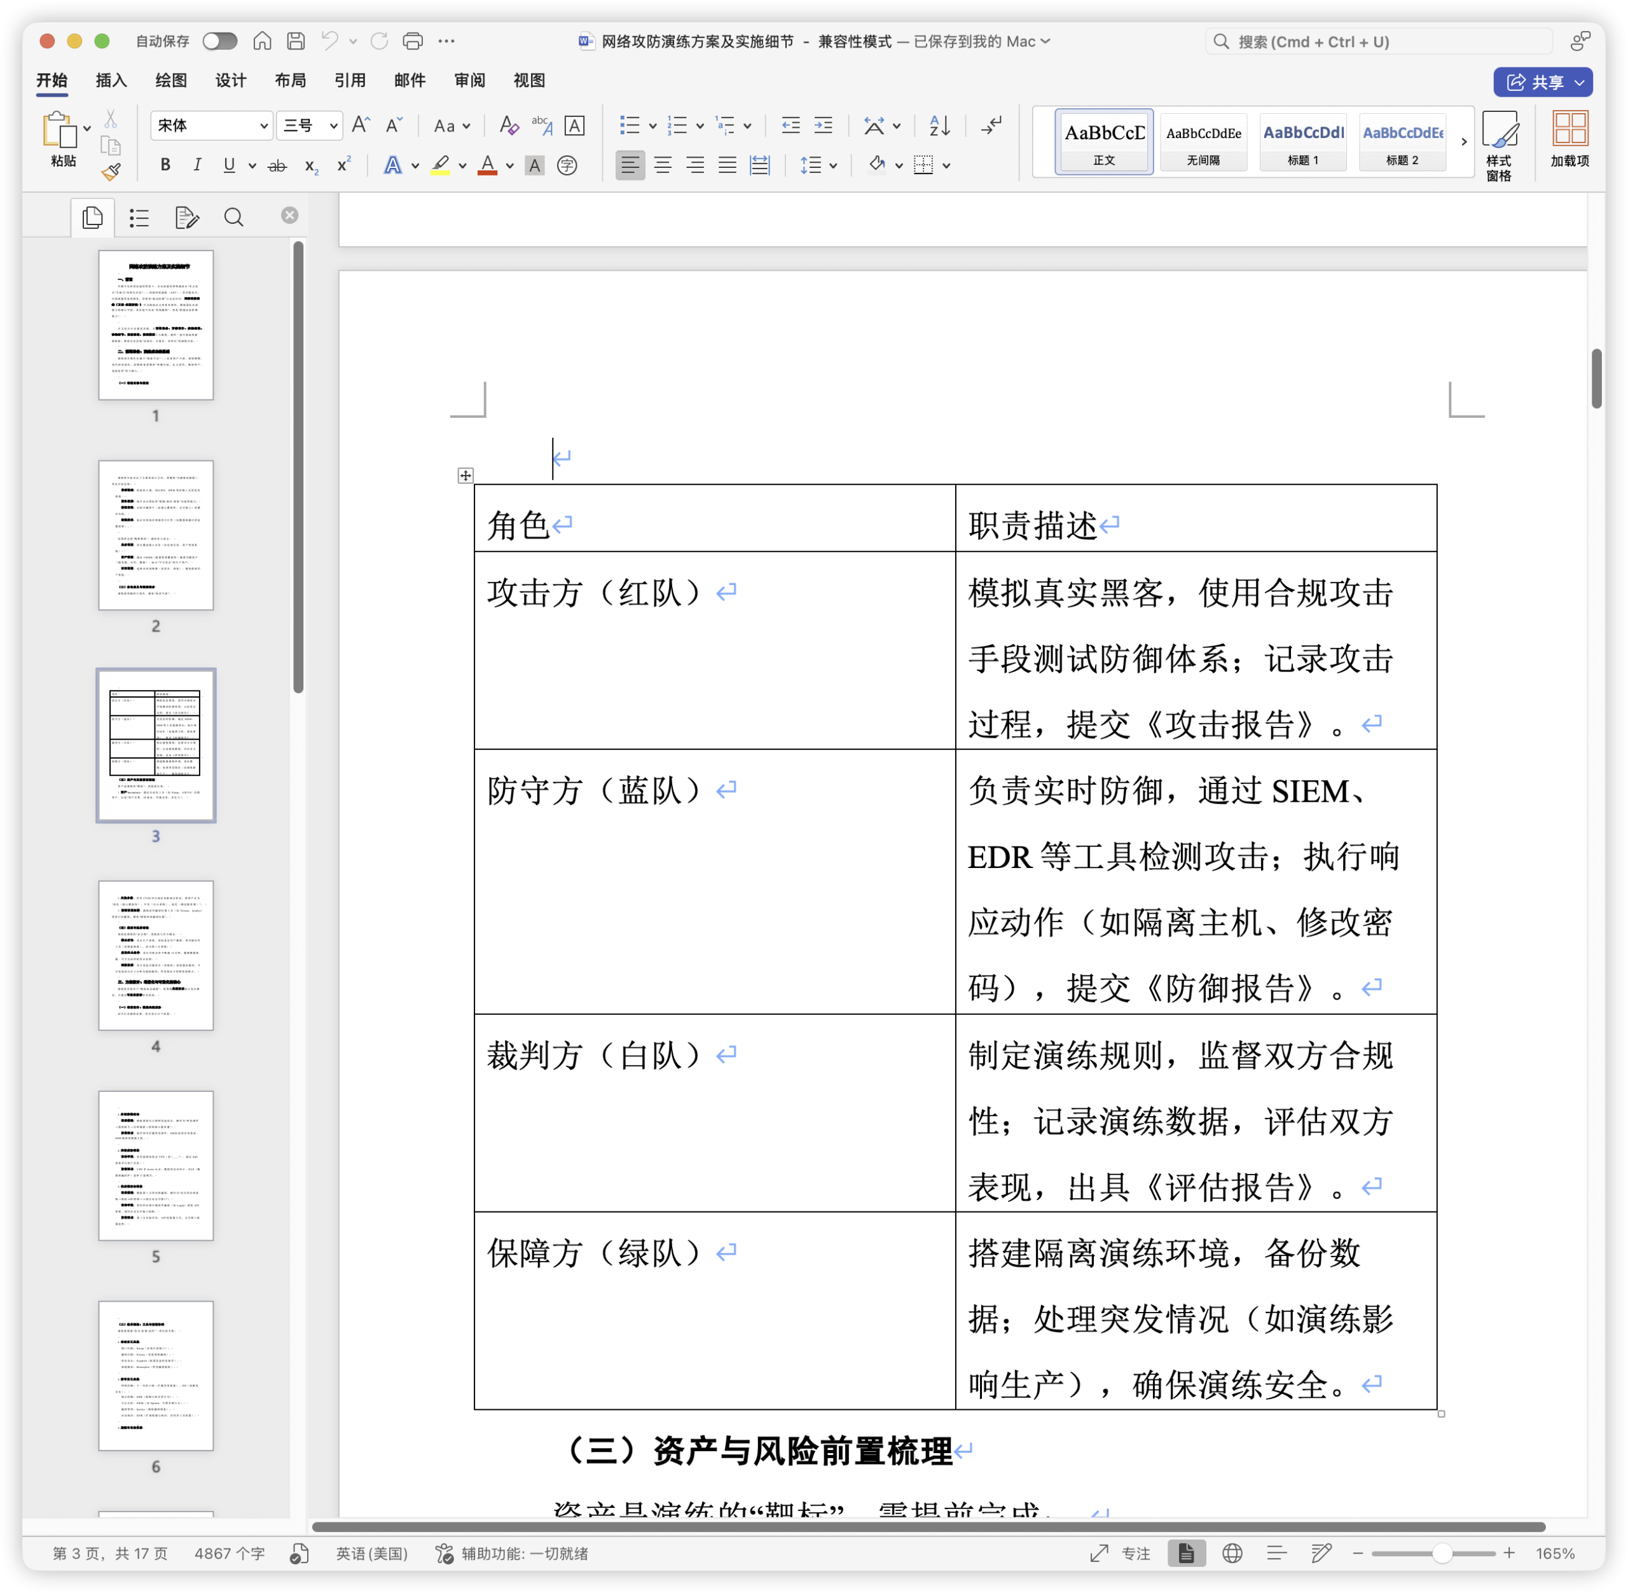
Task: Open the Add-ins button
Action: [x=1570, y=139]
